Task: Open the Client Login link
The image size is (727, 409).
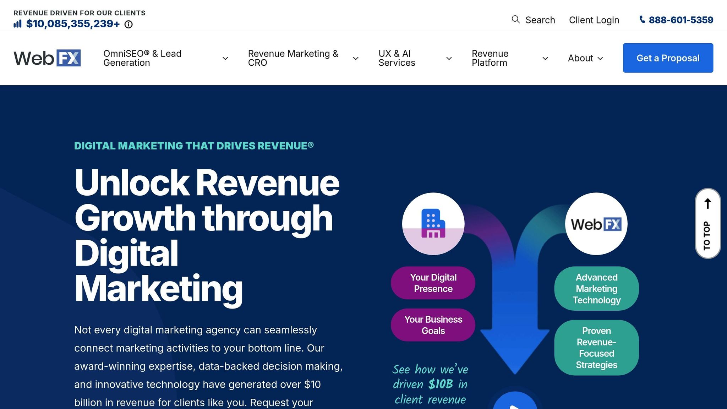Action: [594, 20]
